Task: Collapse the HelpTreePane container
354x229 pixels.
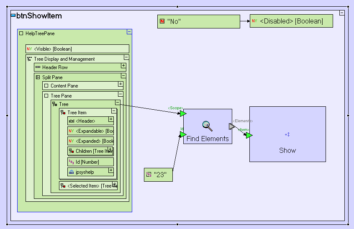Action: (x=129, y=32)
